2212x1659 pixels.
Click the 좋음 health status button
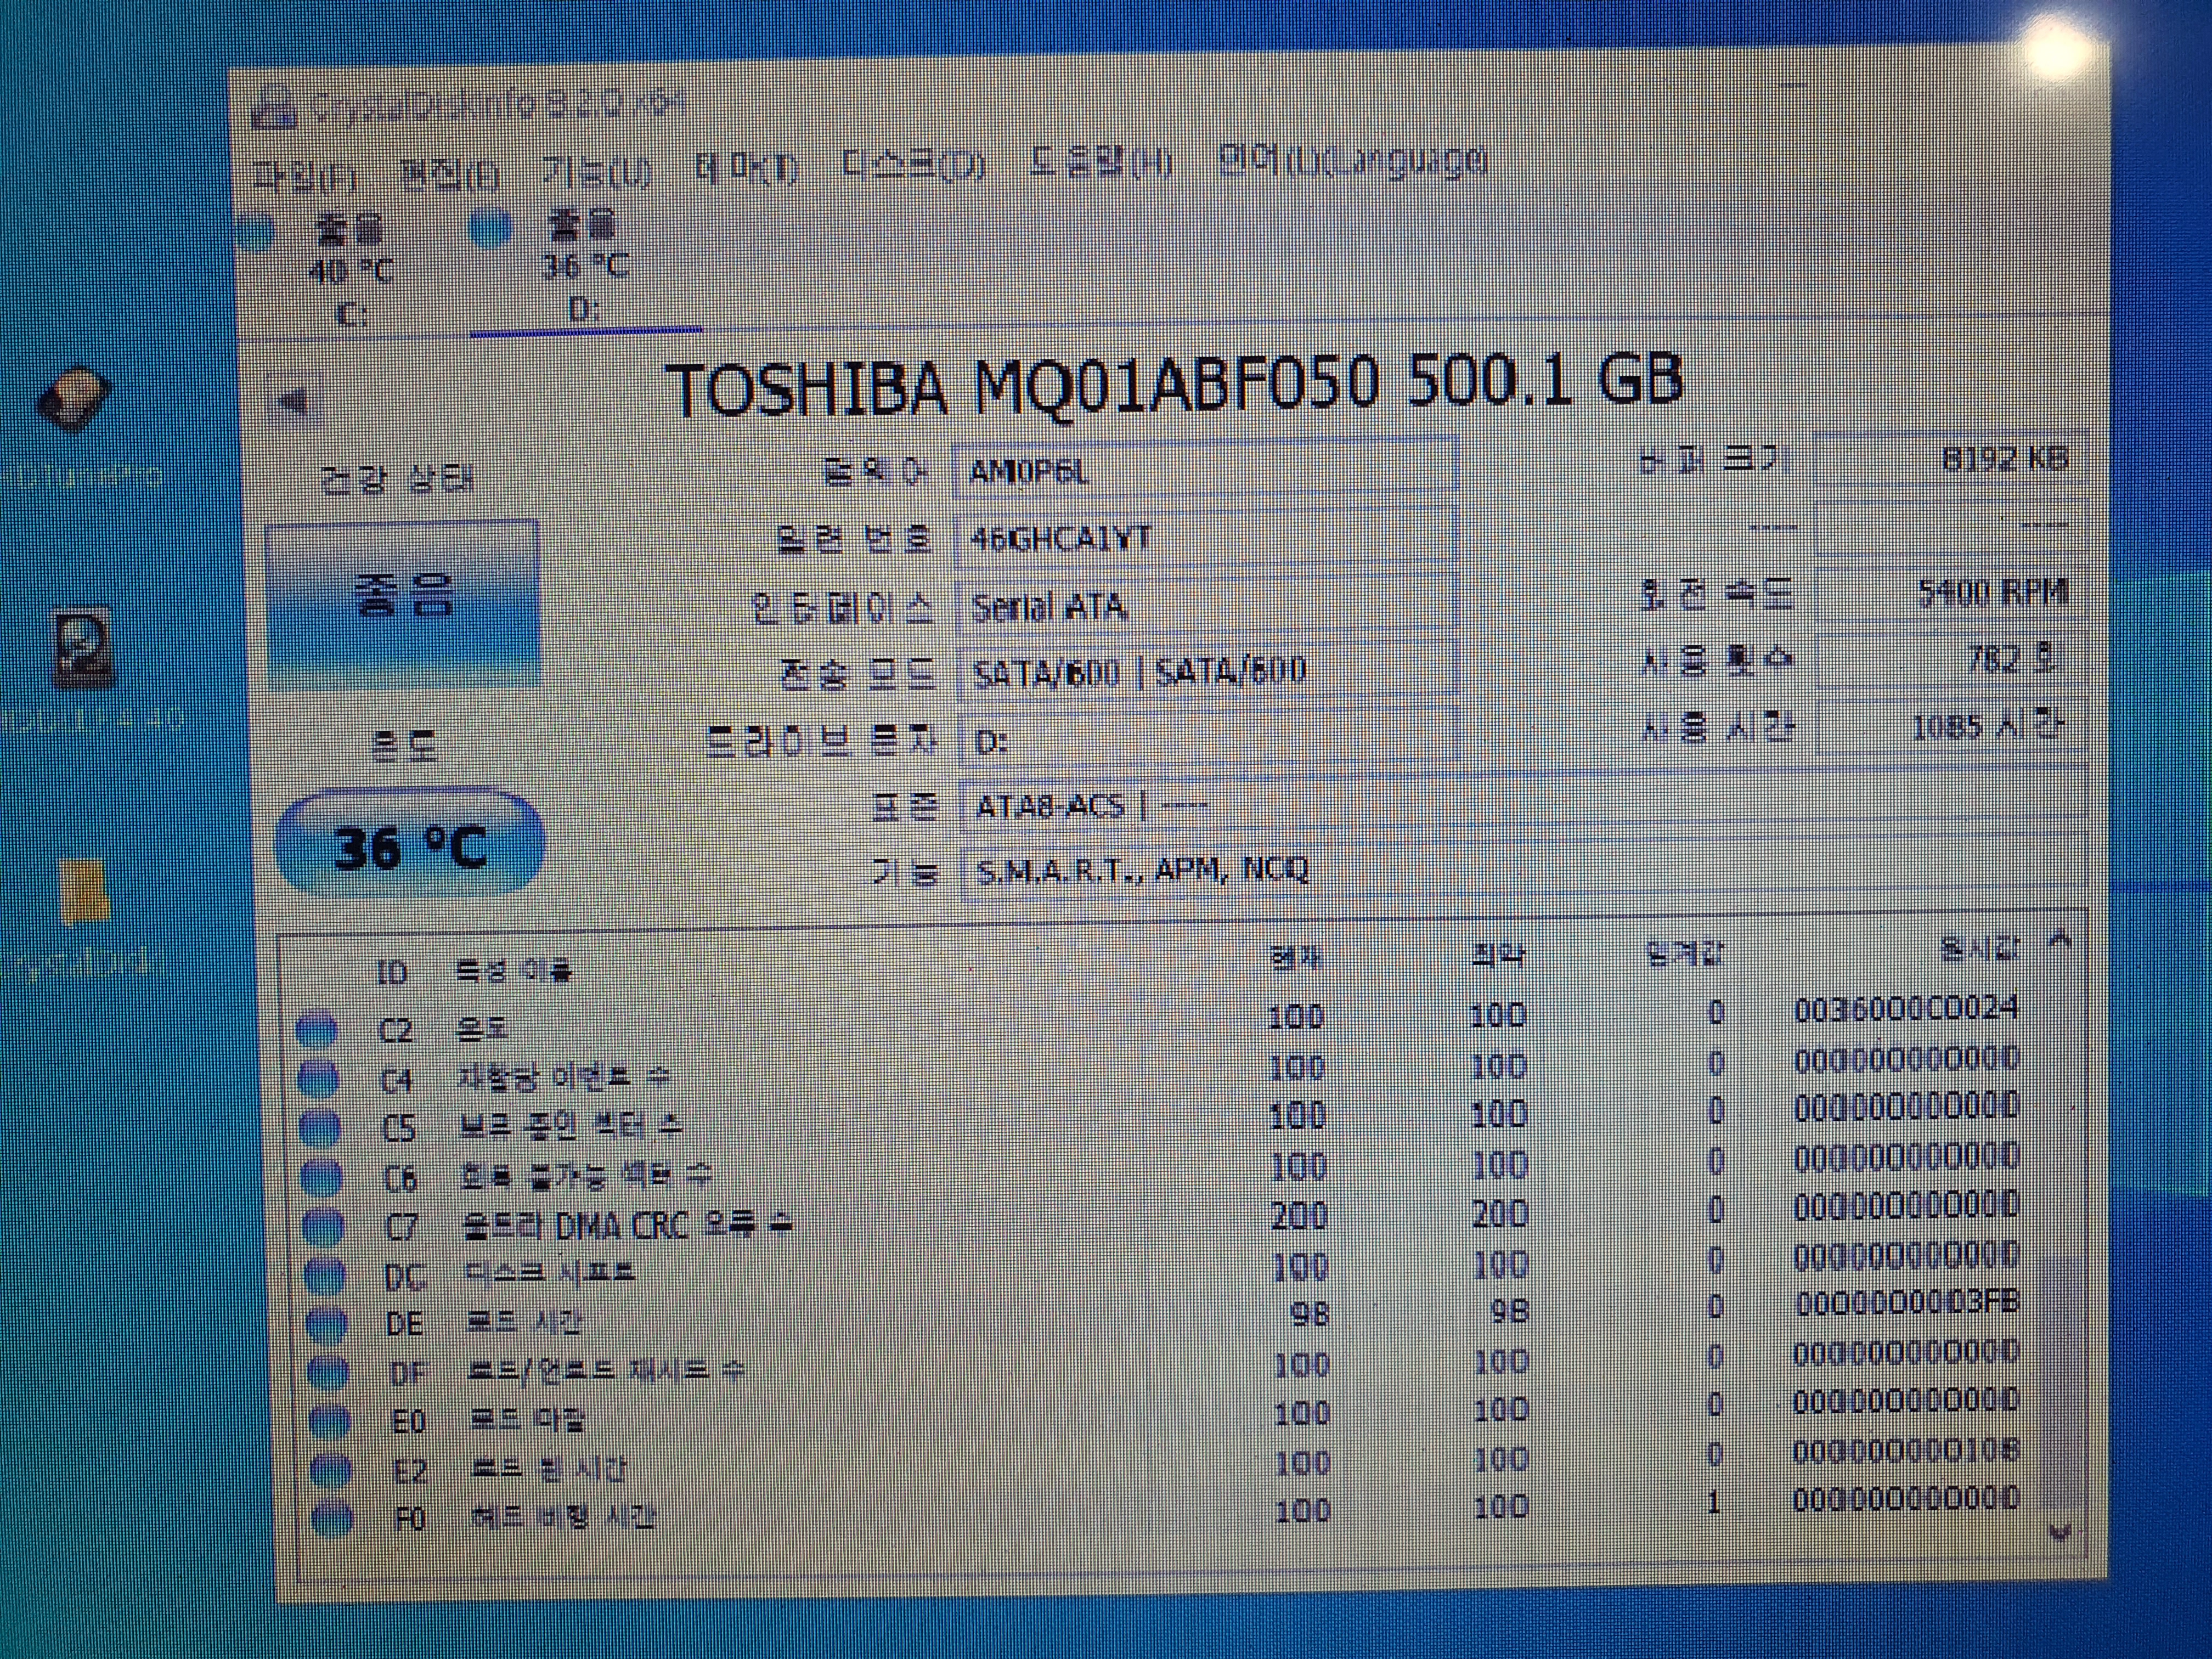[404, 605]
